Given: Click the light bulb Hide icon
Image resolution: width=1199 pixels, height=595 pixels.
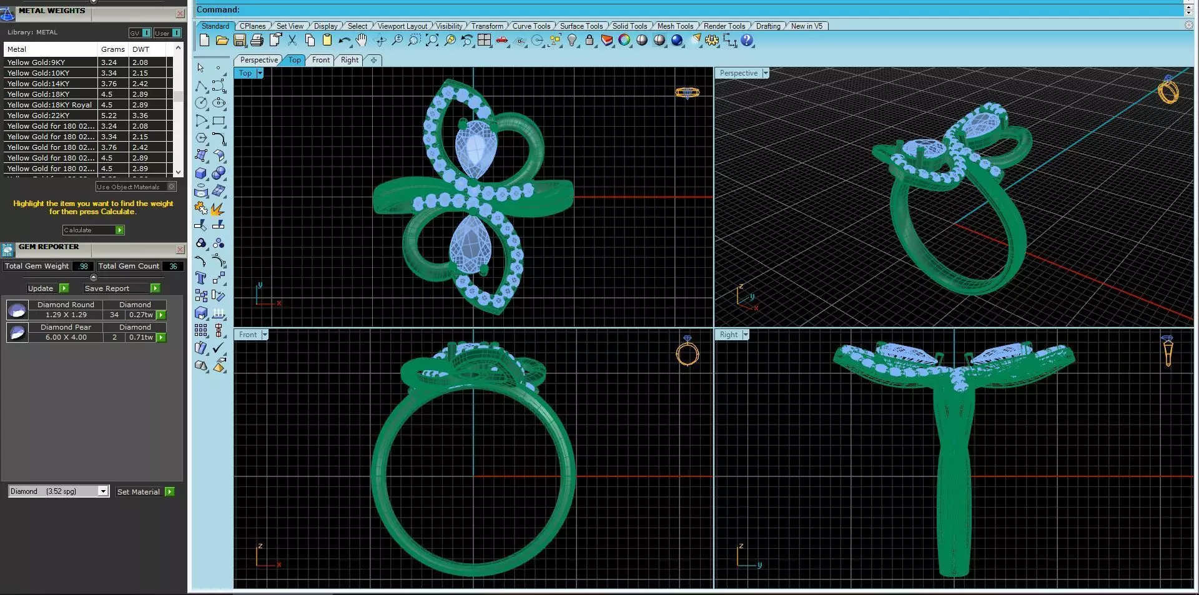Looking at the screenshot, I should tap(572, 41).
